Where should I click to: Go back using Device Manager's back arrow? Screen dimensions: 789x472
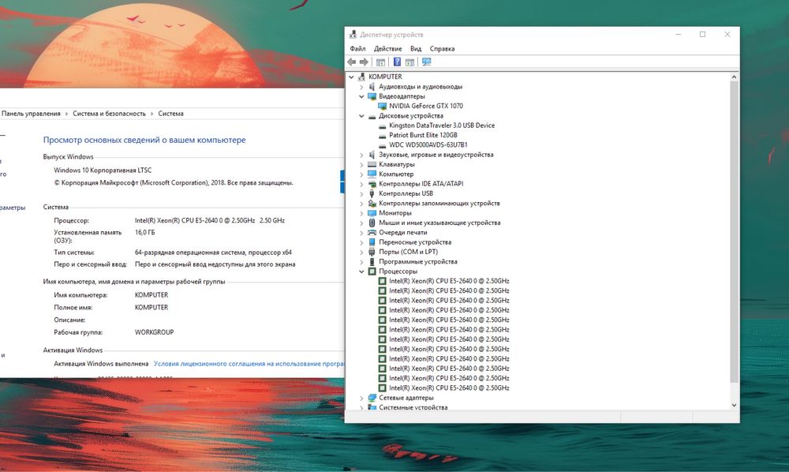(351, 62)
